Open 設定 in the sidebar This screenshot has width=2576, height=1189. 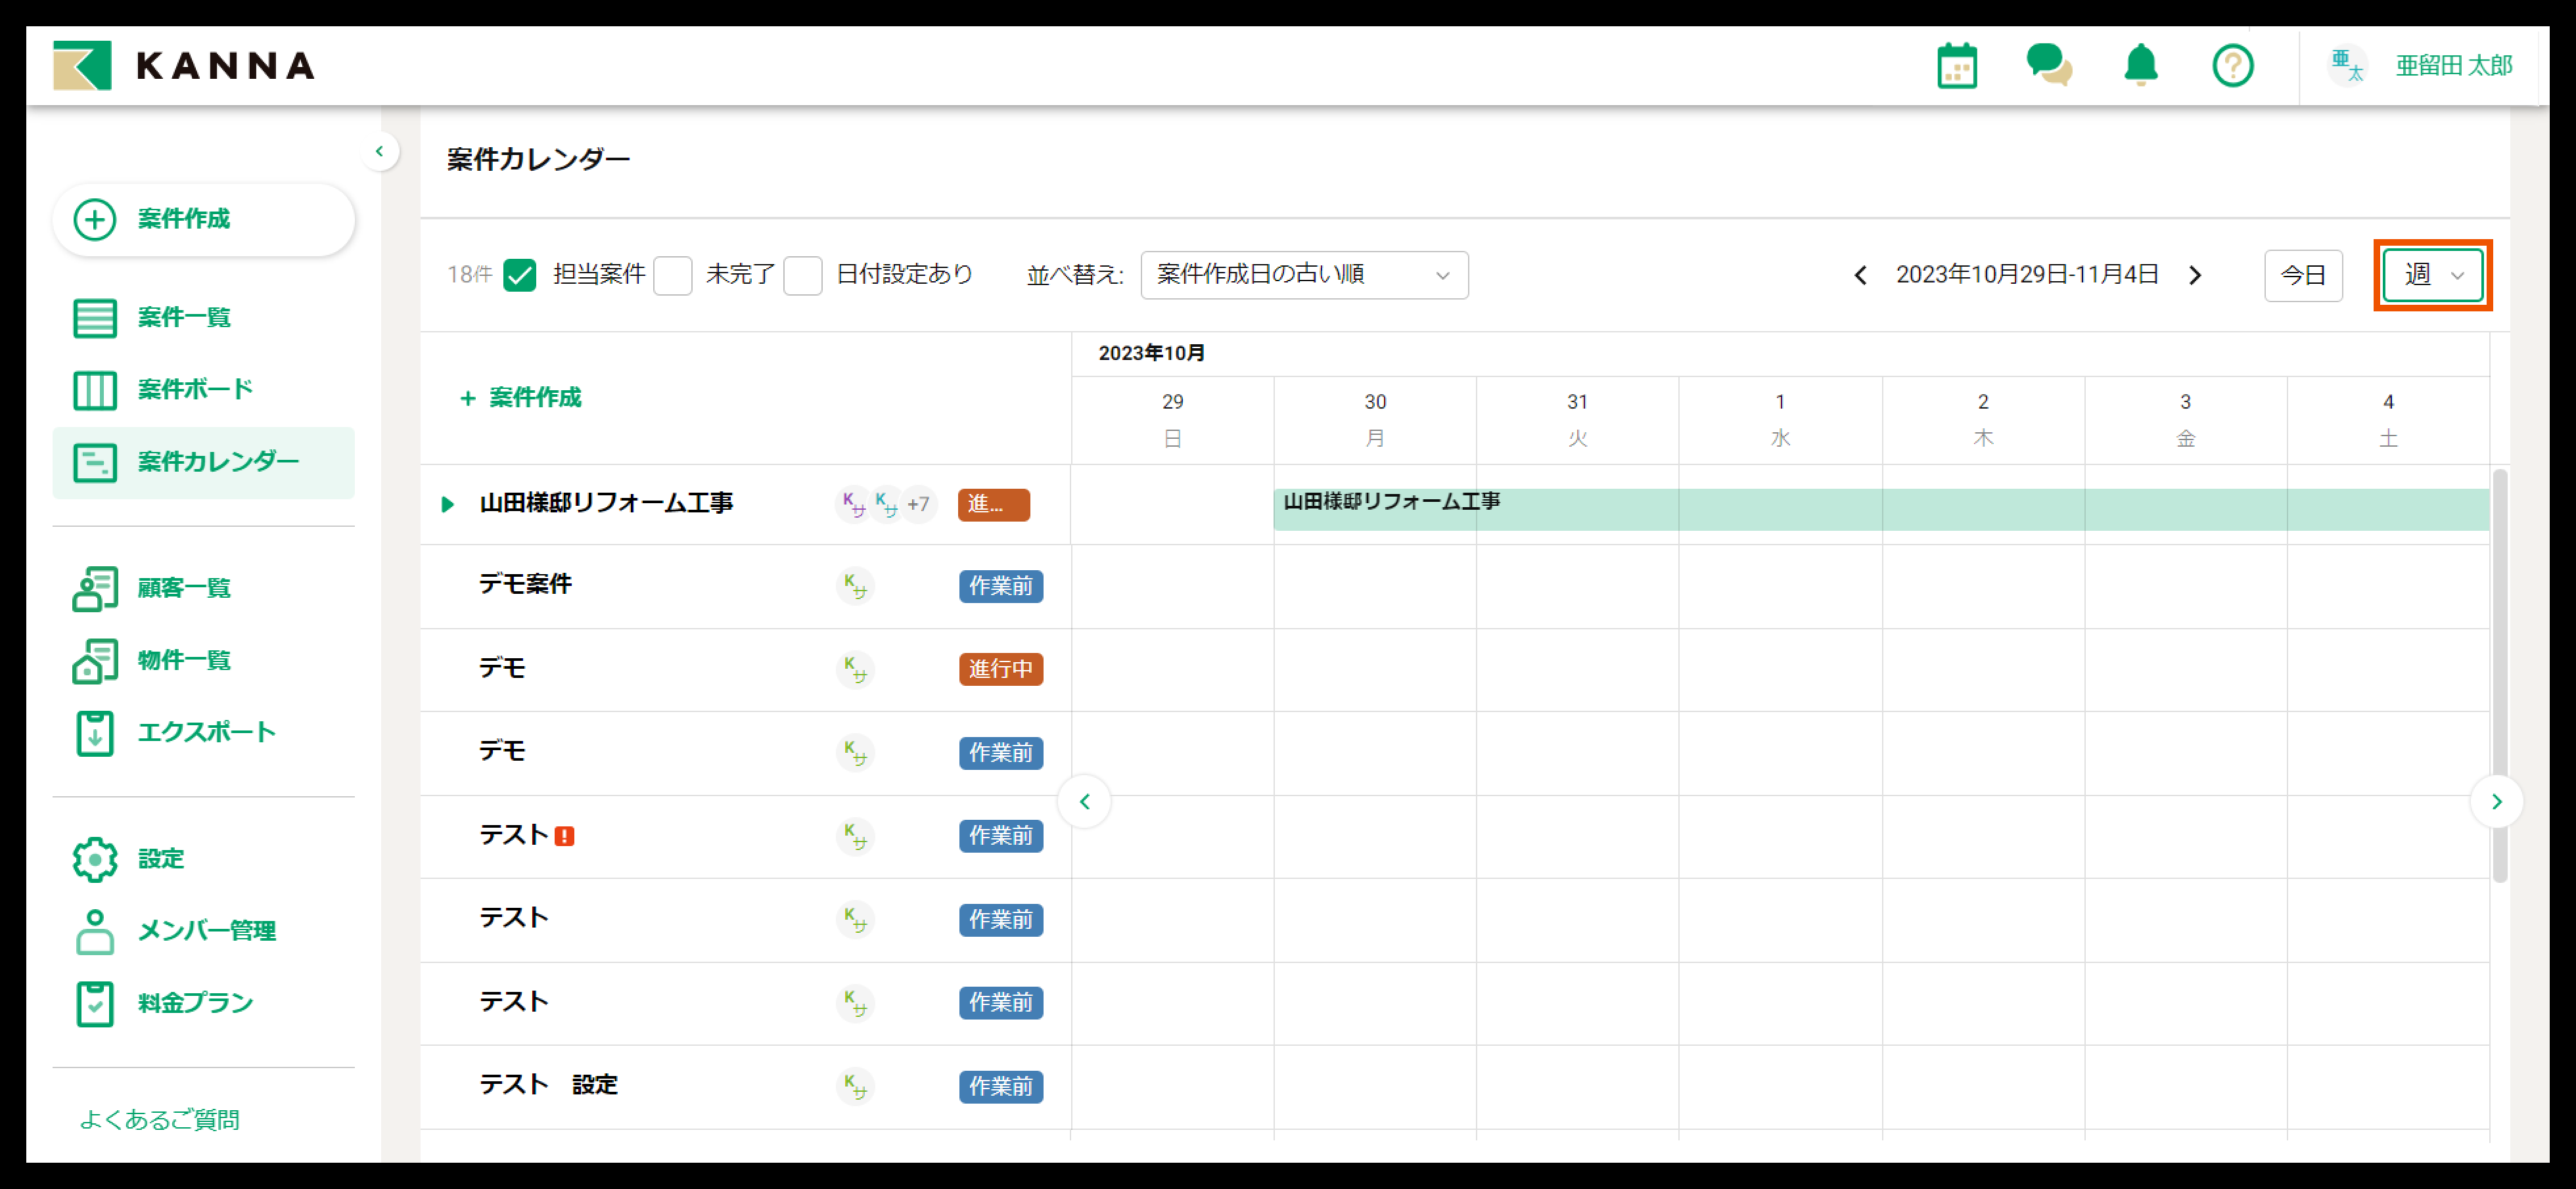point(204,859)
